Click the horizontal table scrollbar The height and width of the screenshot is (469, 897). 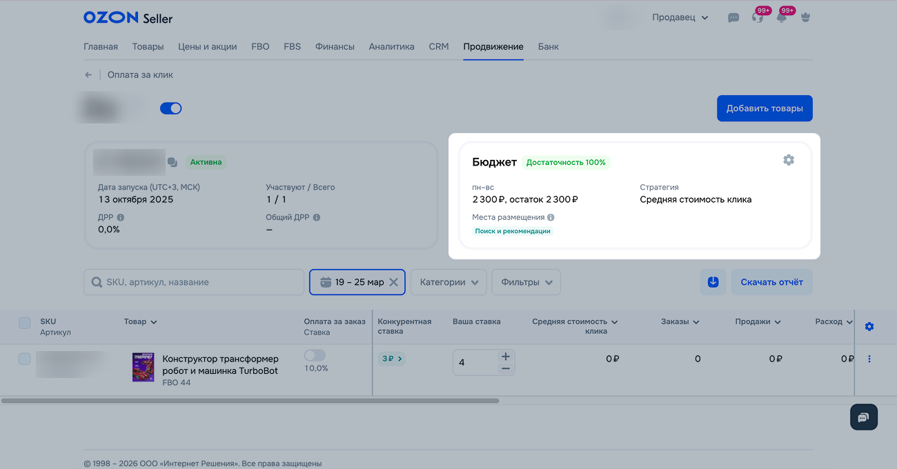(250, 401)
